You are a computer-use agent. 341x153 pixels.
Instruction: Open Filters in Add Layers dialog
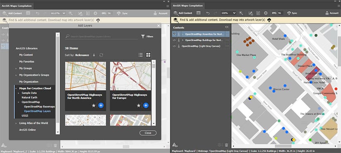[147, 37]
